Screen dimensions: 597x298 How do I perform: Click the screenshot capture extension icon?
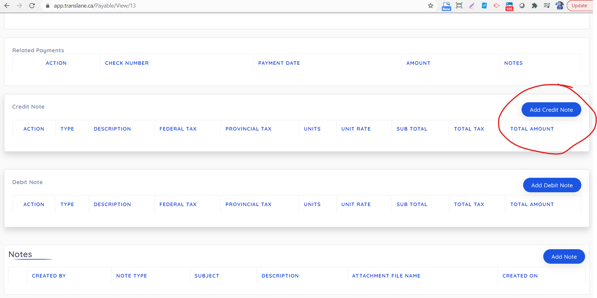tap(459, 6)
